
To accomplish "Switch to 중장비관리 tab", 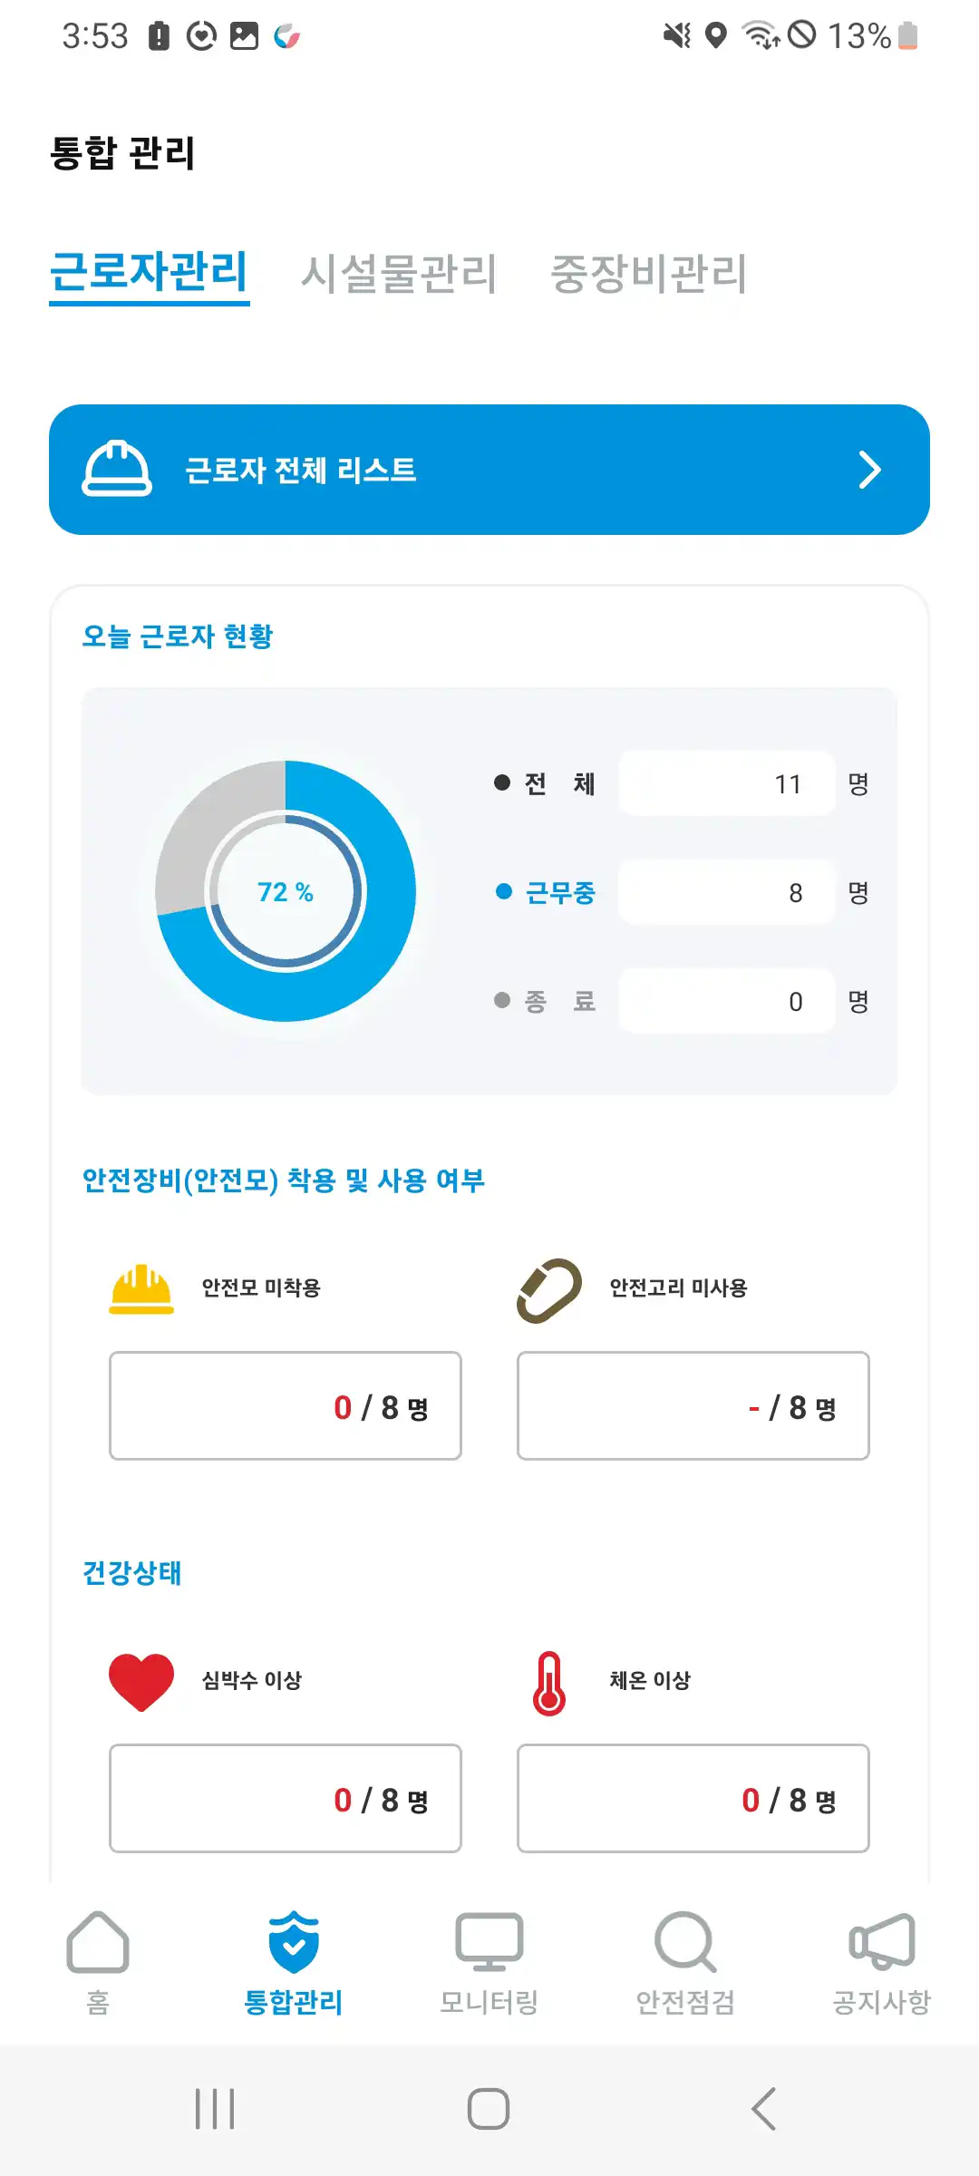I will (649, 274).
